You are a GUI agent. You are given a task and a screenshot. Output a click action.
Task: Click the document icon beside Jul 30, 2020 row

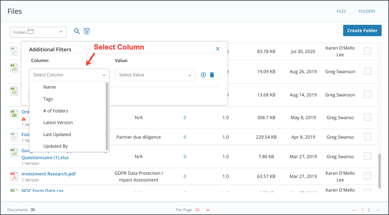14,51
